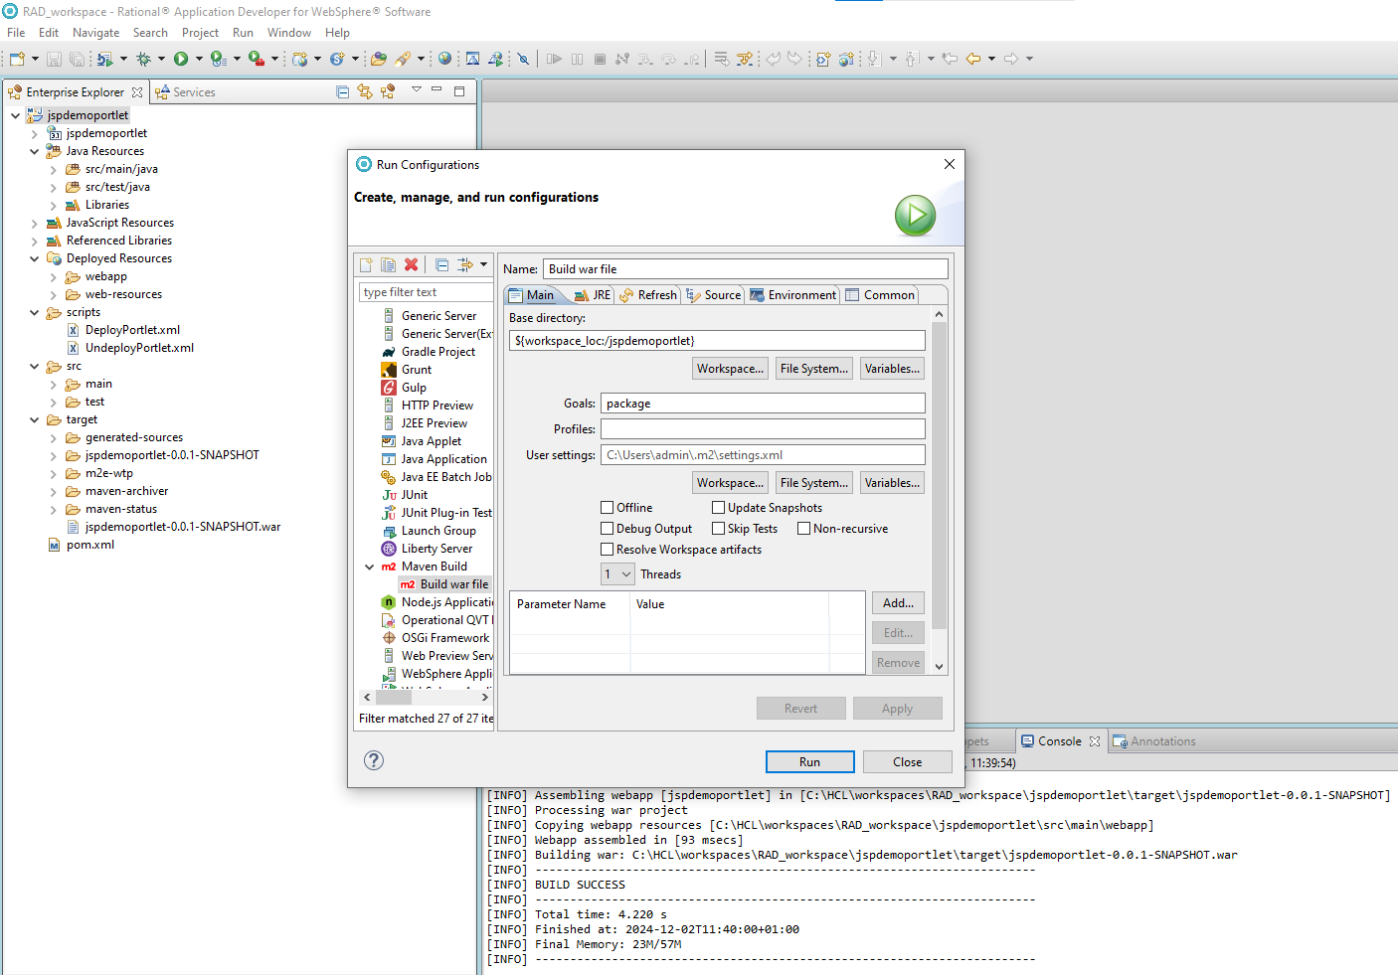The image size is (1398, 975).
Task: Click the New wizard toolbar icon
Action: tap(17, 59)
